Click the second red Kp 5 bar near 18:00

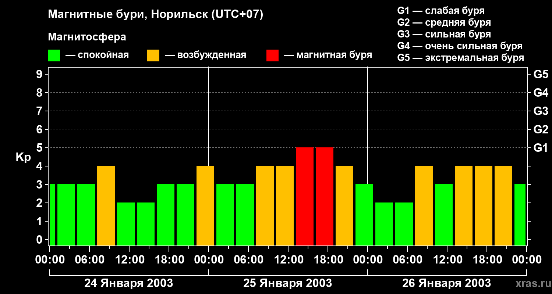(325, 196)
